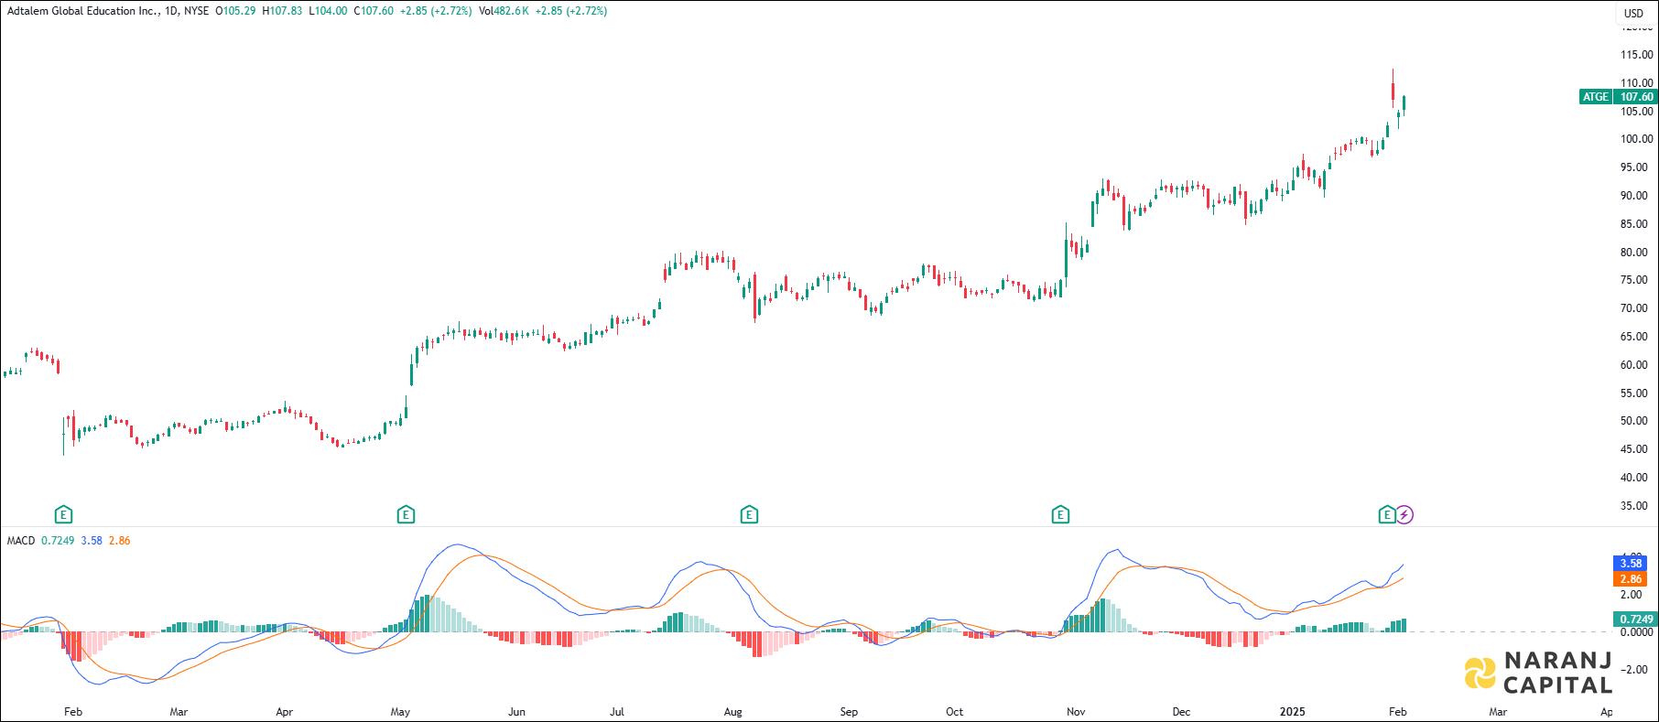Viewport: 1659px width, 722px height.
Task: Click the low value L104.00
Action: click(328, 11)
